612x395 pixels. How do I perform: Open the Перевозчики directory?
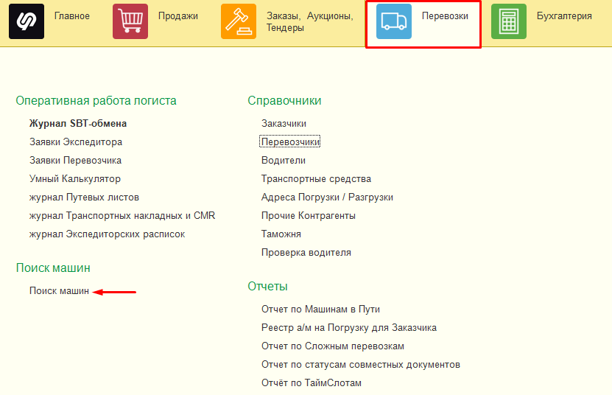click(290, 141)
